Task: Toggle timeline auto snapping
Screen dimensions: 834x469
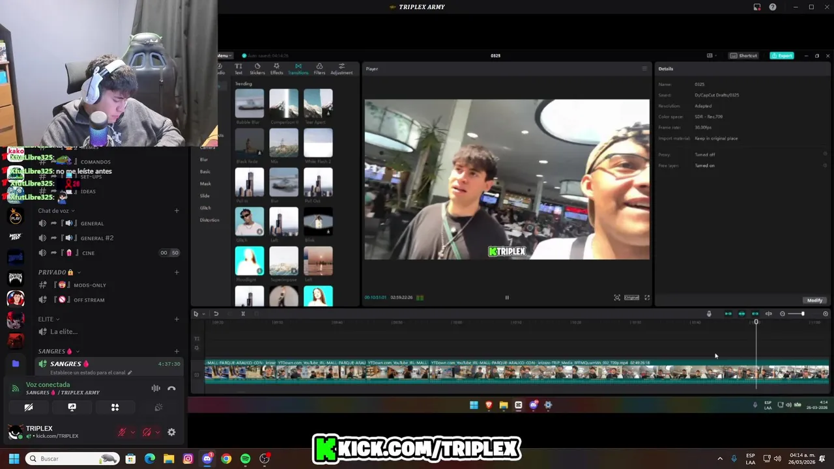Action: tap(741, 314)
